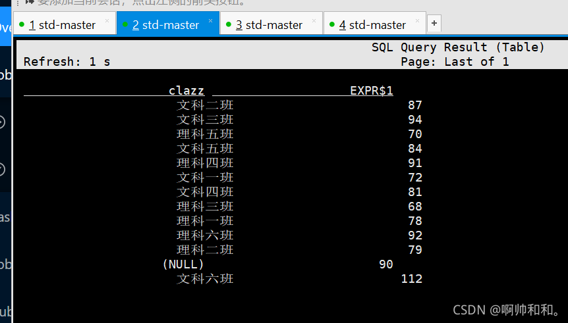Click the (NULL) clazz cell
568x323 pixels.
[183, 264]
